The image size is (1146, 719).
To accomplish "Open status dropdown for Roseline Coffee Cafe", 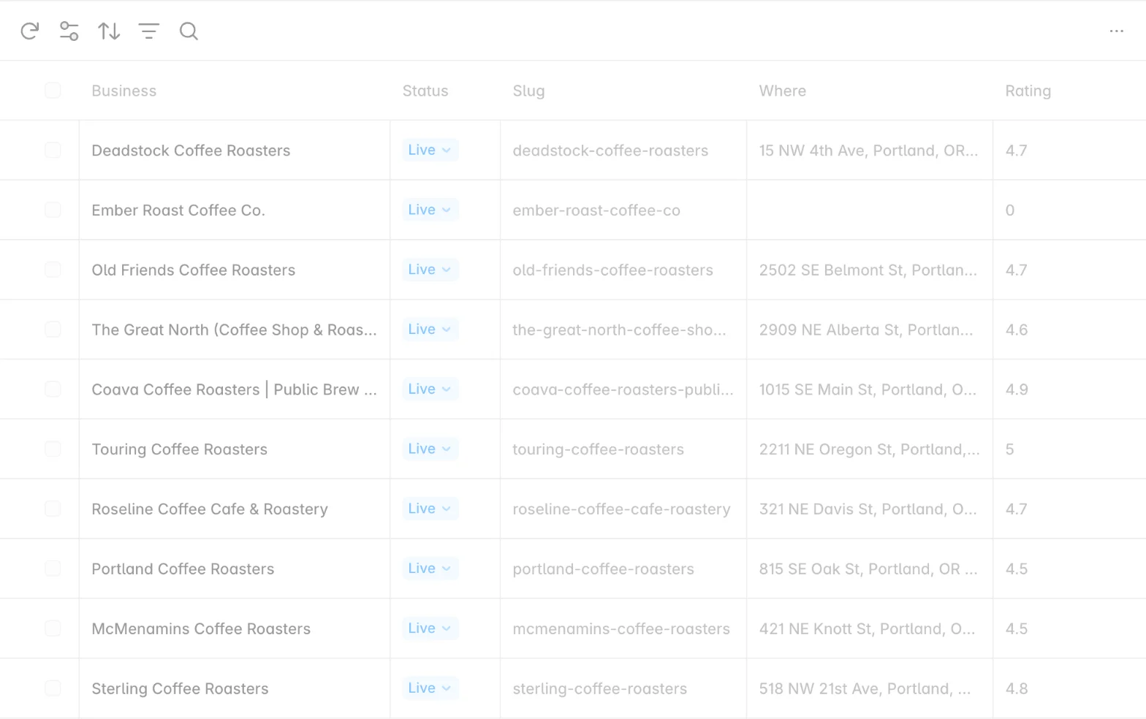I will point(430,509).
